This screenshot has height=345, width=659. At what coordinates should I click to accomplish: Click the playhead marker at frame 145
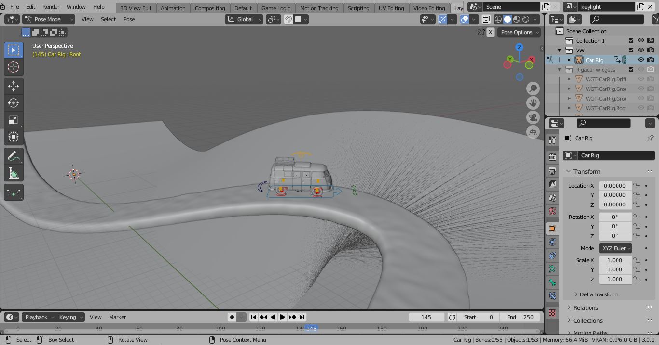pyautogui.click(x=311, y=328)
